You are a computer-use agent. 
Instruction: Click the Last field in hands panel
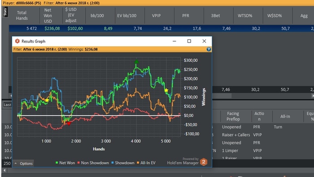pyautogui.click(x=8, y=105)
